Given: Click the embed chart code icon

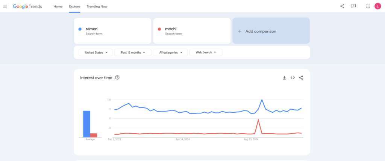Looking at the screenshot, I should (x=293, y=78).
